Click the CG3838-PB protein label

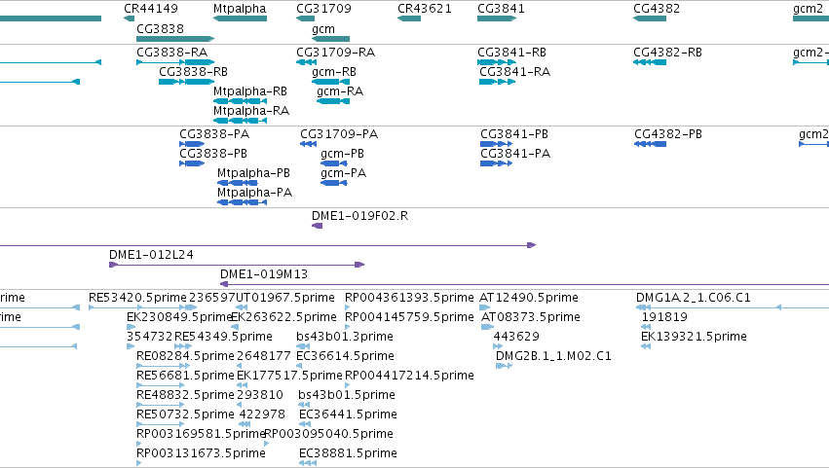click(213, 154)
